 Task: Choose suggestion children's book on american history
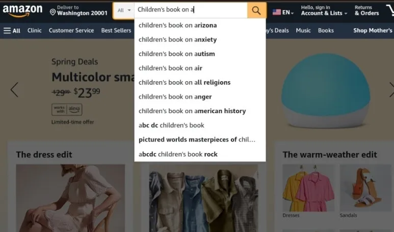pyautogui.click(x=200, y=111)
